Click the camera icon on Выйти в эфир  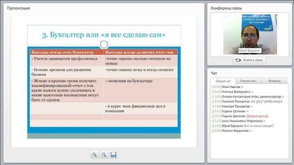point(238,60)
